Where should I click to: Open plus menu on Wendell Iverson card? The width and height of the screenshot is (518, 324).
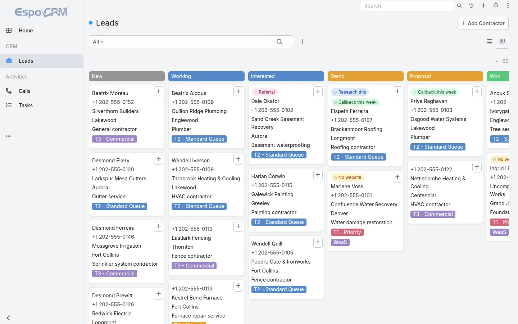click(x=238, y=159)
